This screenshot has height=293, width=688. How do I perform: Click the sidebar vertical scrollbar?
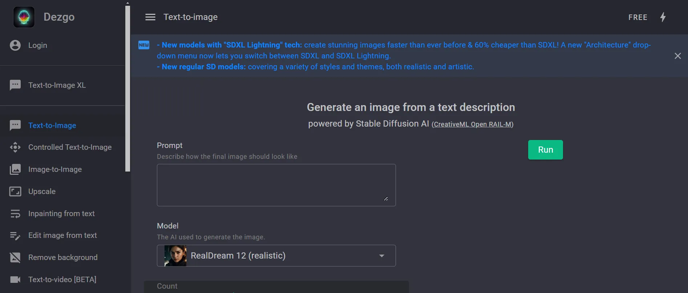coord(128,88)
